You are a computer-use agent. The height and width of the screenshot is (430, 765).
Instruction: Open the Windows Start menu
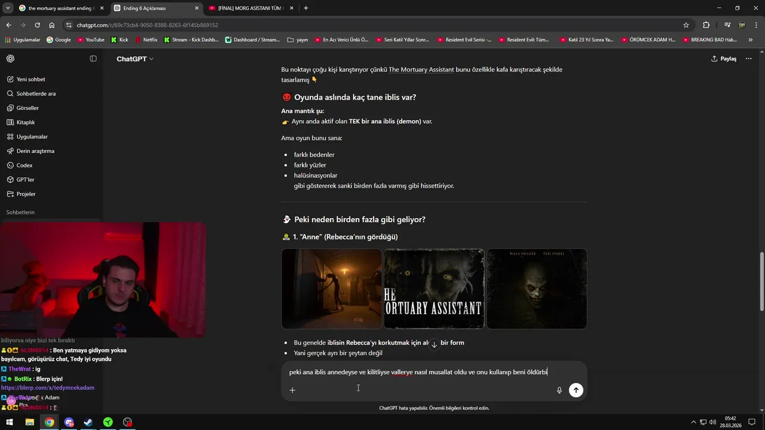click(x=11, y=422)
